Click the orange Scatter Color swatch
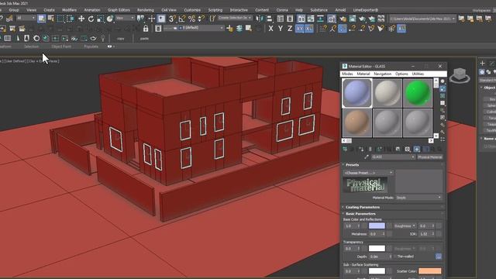The height and width of the screenshot is (279, 496). [430, 271]
